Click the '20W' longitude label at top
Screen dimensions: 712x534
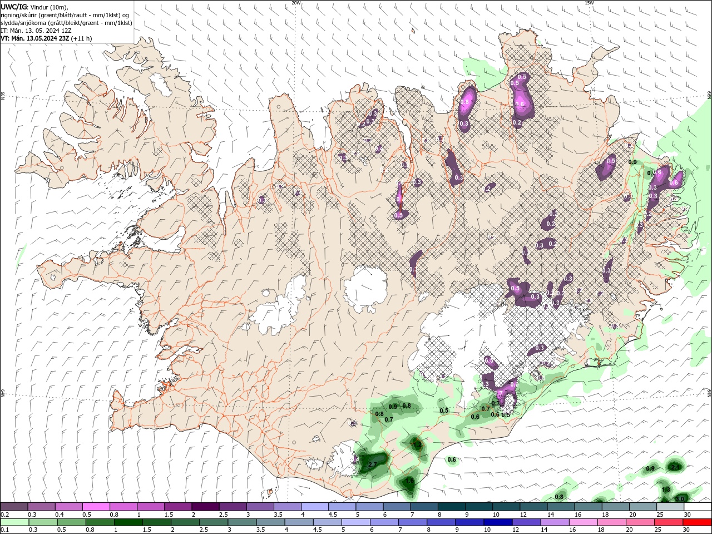(x=296, y=3)
